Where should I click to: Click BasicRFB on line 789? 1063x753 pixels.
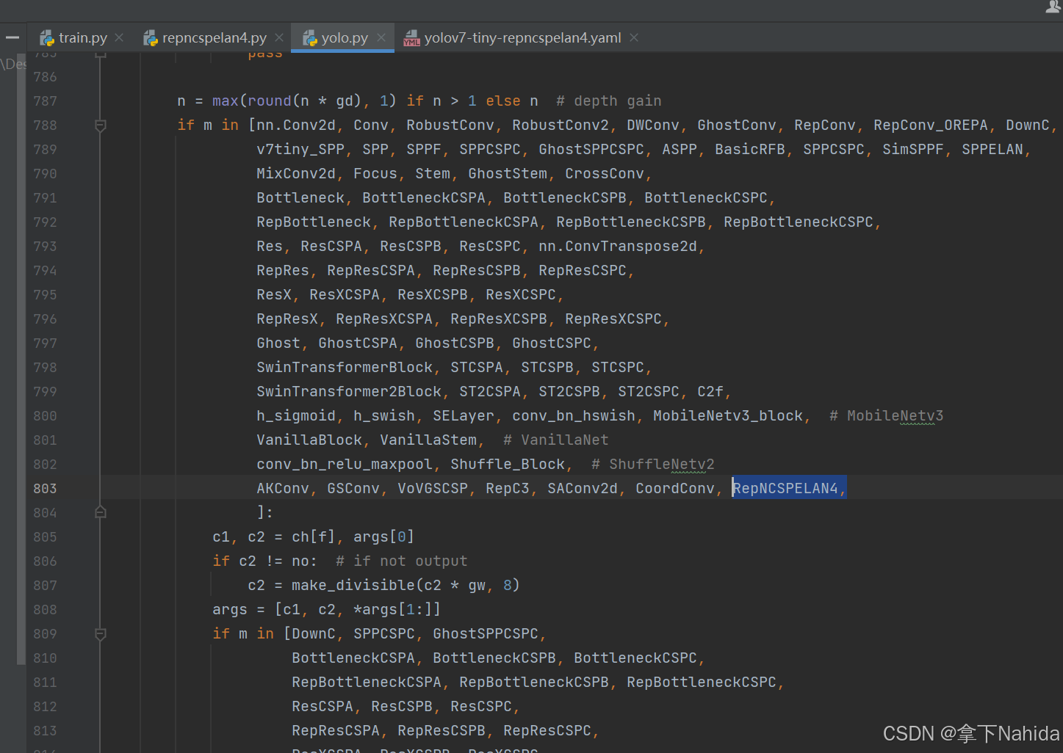(750, 150)
